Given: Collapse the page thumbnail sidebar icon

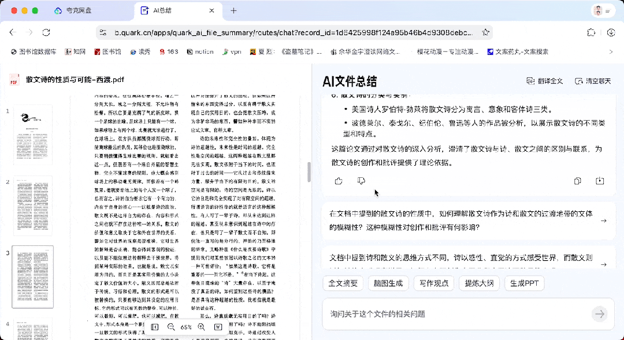Looking at the screenshot, I should pyautogui.click(x=154, y=327).
